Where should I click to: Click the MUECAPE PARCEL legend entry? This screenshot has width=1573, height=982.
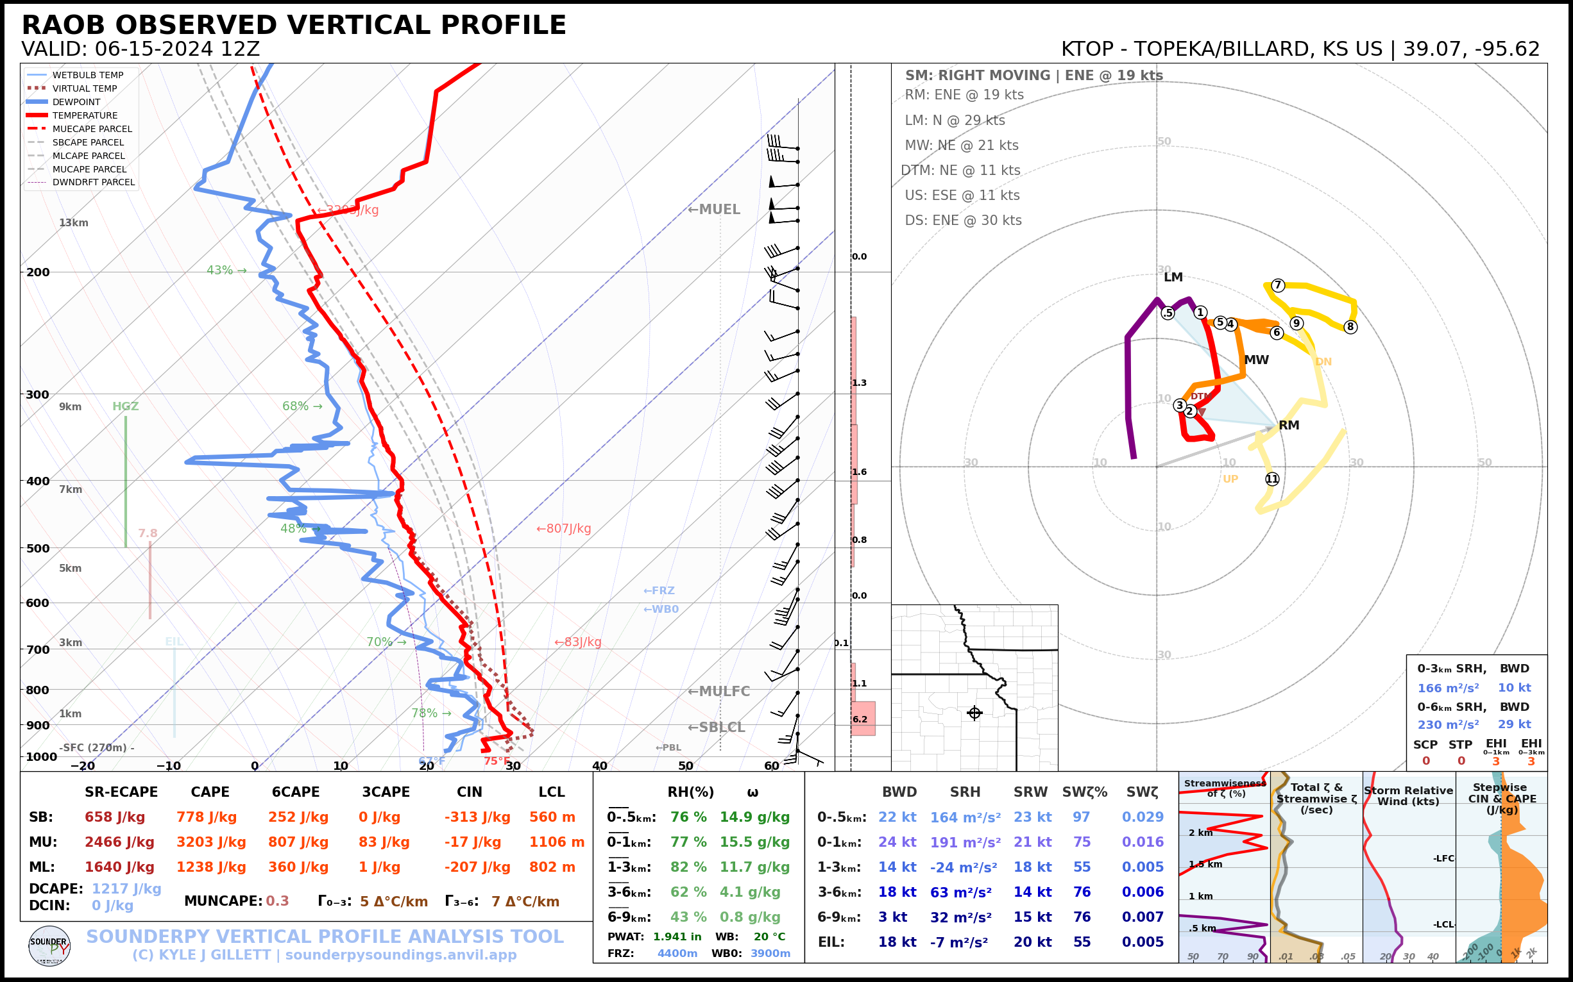pos(92,129)
